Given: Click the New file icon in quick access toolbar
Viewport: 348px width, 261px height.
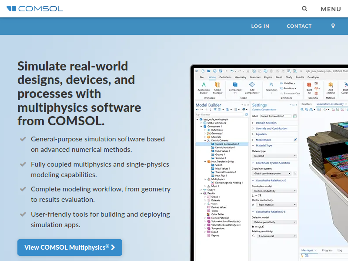Looking at the screenshot, I should coord(203,71).
